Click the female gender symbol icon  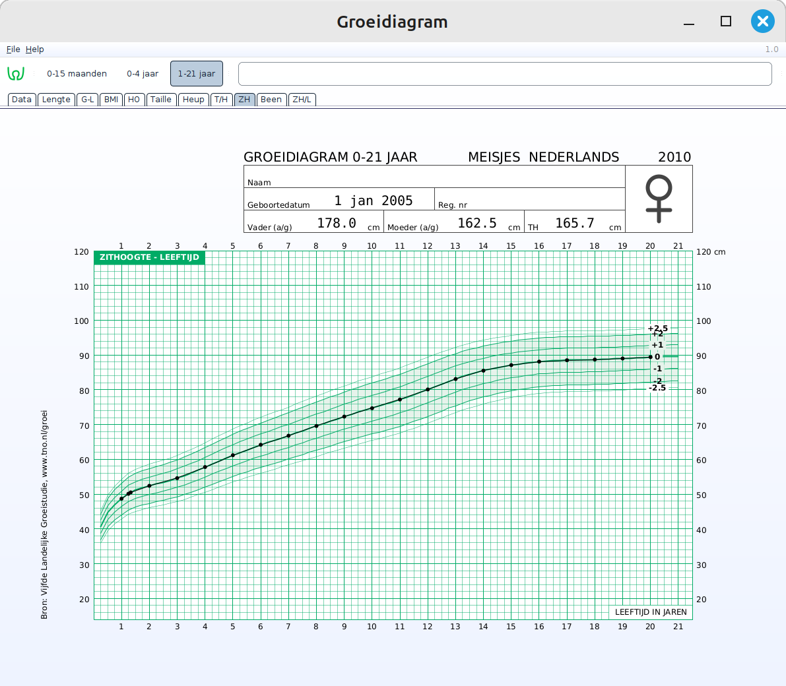(659, 199)
